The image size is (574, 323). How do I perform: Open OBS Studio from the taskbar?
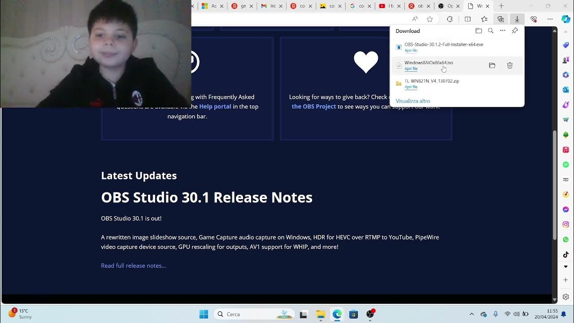370,314
